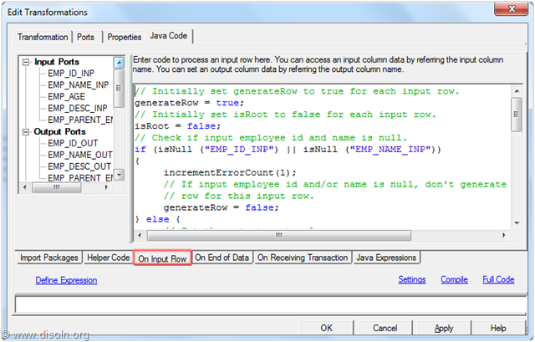Select the On Input Row tab
This screenshot has height=342, width=535.
click(162, 258)
